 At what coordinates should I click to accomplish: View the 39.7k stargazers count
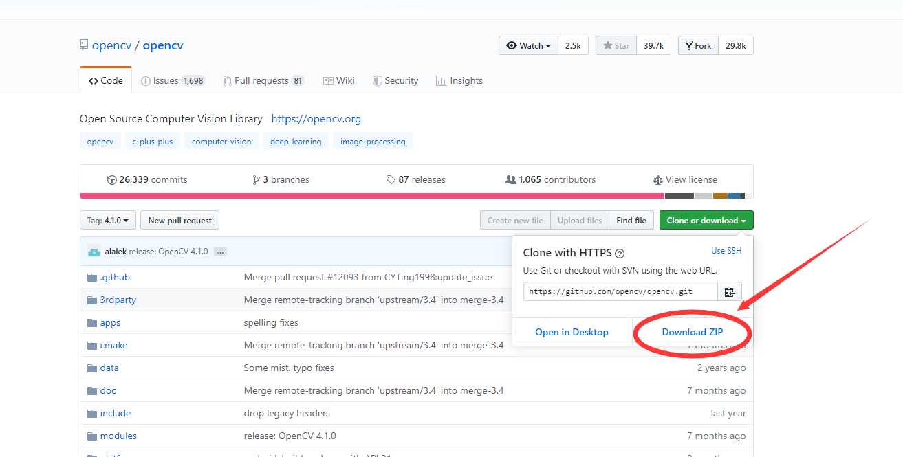653,45
